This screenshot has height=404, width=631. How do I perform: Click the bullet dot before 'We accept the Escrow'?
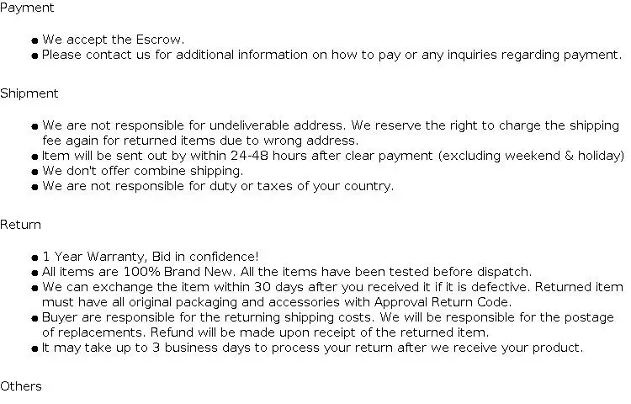[x=34, y=40]
